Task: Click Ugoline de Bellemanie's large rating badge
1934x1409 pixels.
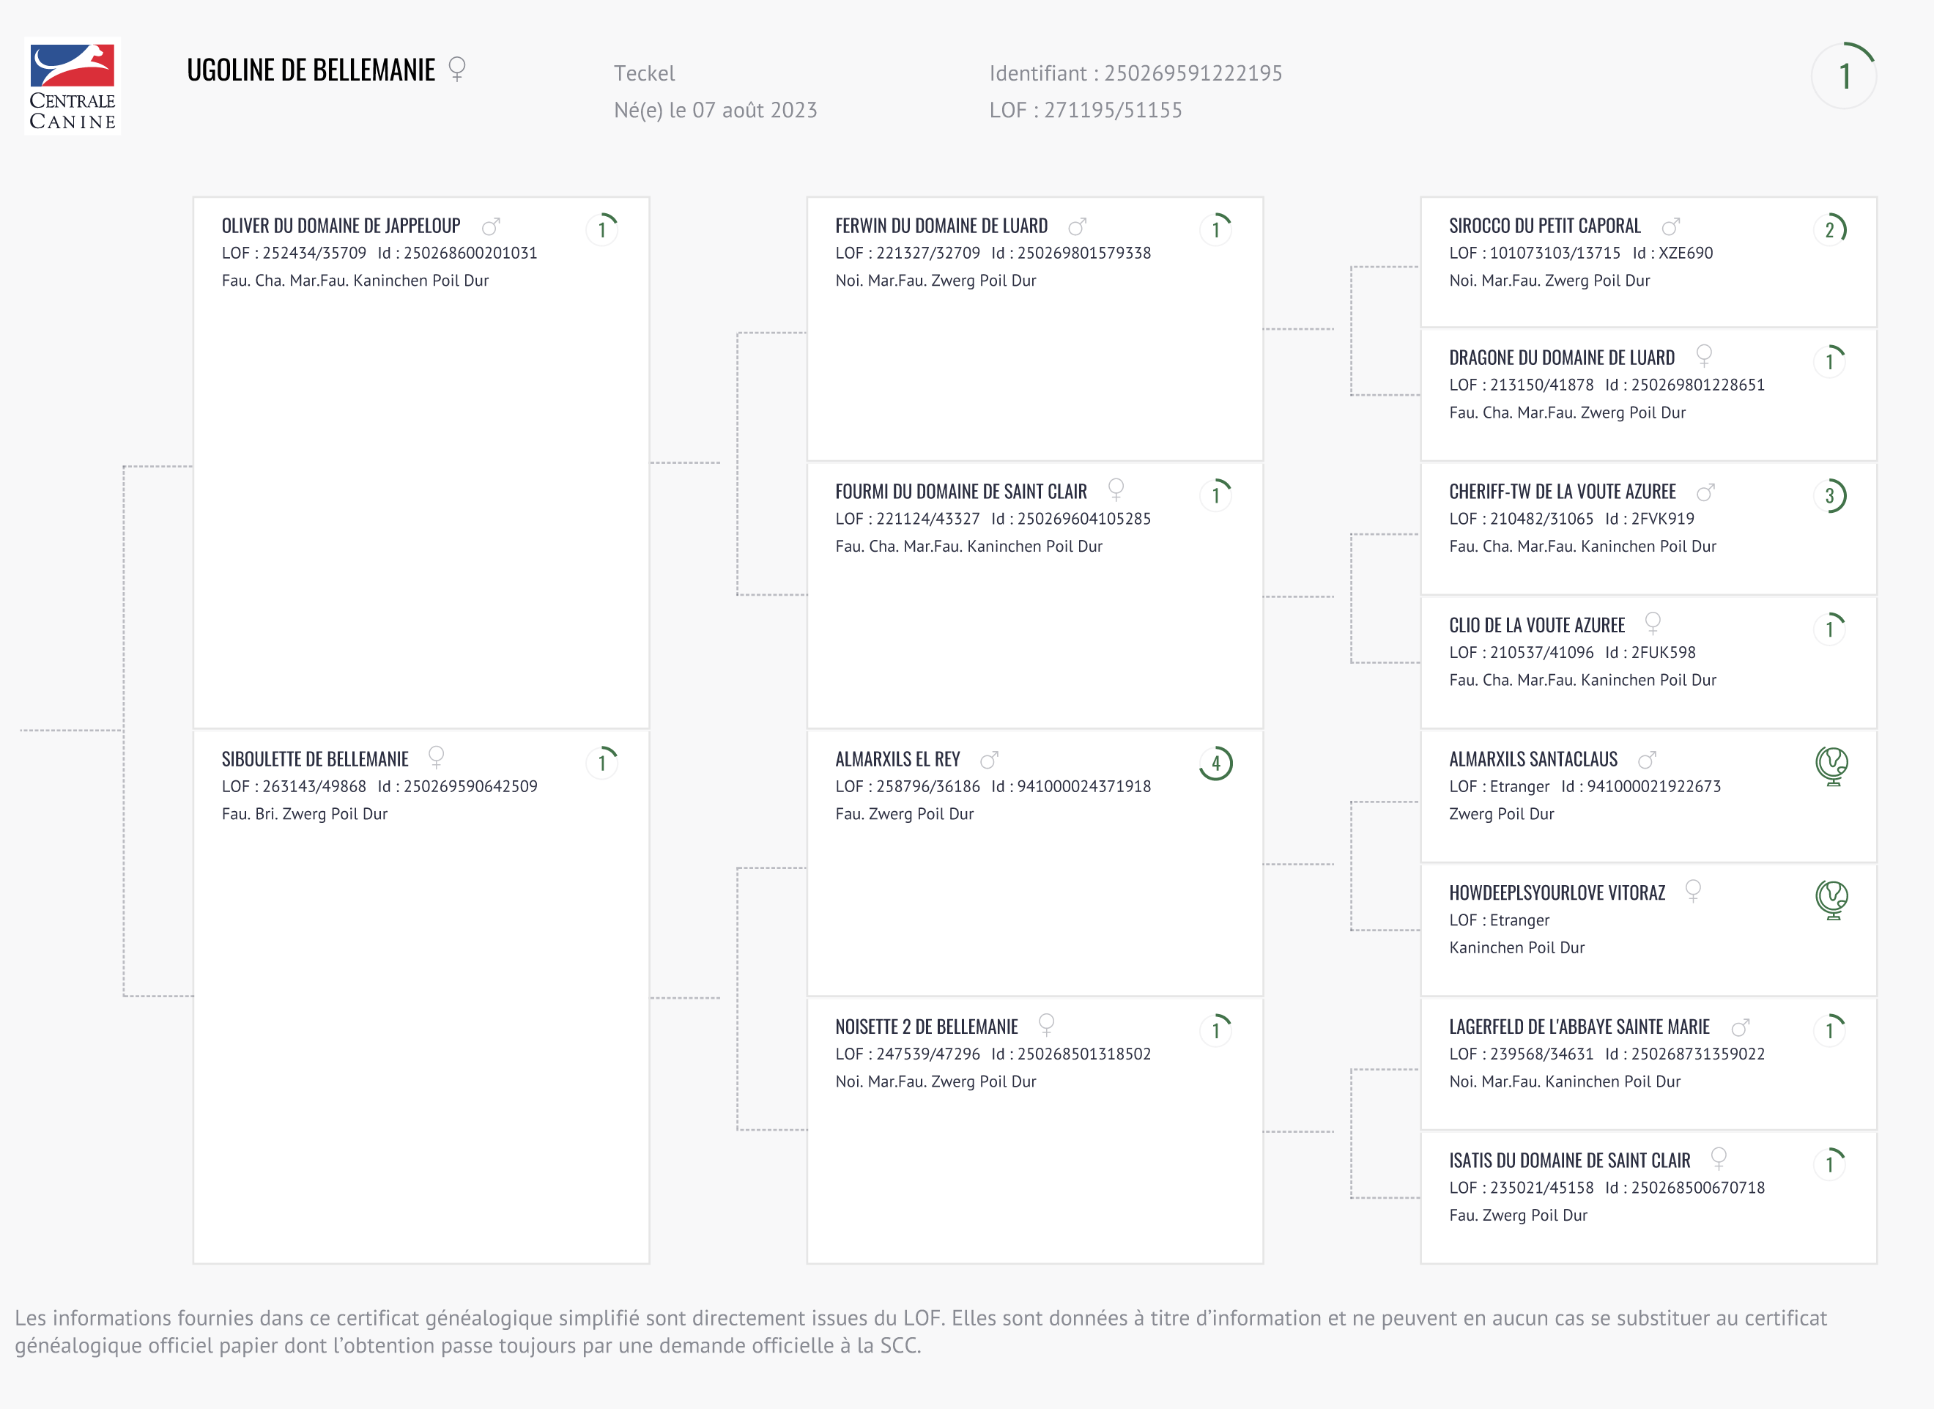Action: (1844, 76)
